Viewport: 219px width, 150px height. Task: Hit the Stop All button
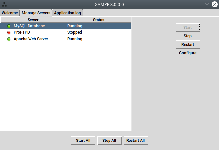(109, 141)
